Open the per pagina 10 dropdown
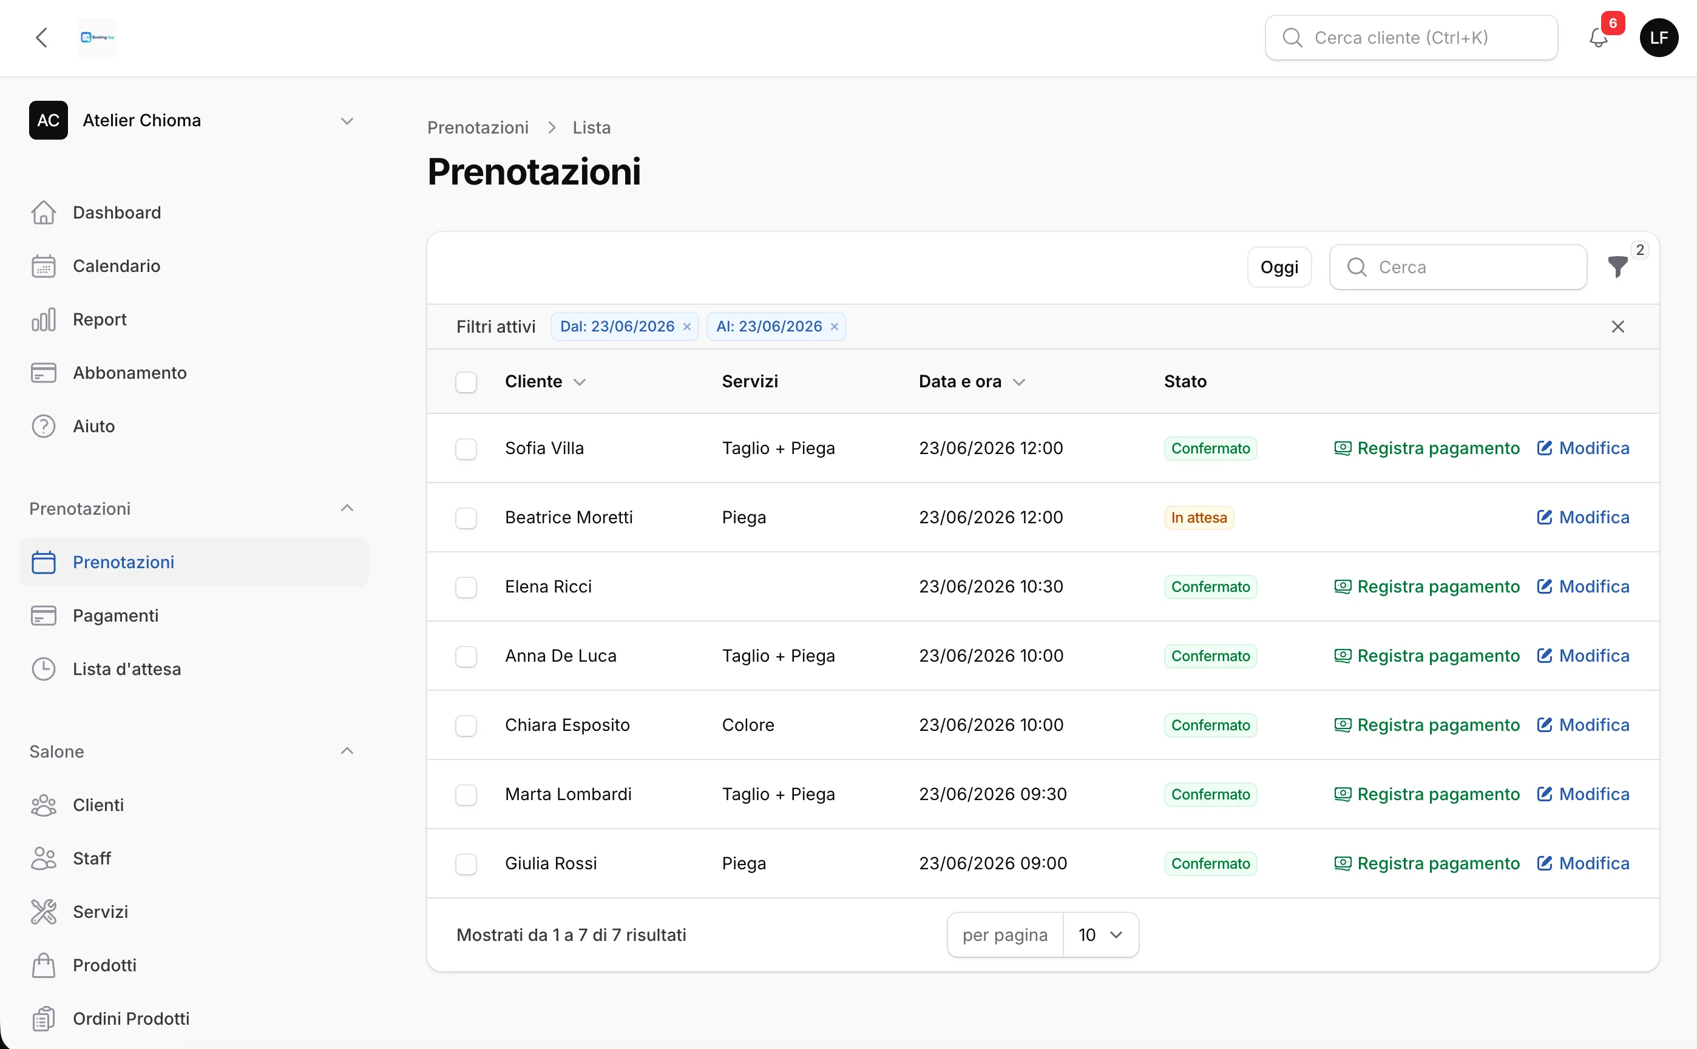This screenshot has height=1049, width=1697. (x=1100, y=935)
